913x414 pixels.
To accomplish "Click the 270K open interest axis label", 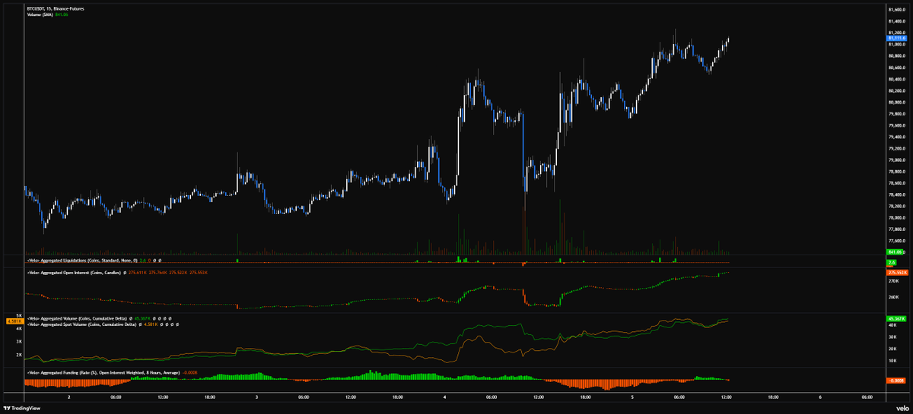I will click(893, 280).
